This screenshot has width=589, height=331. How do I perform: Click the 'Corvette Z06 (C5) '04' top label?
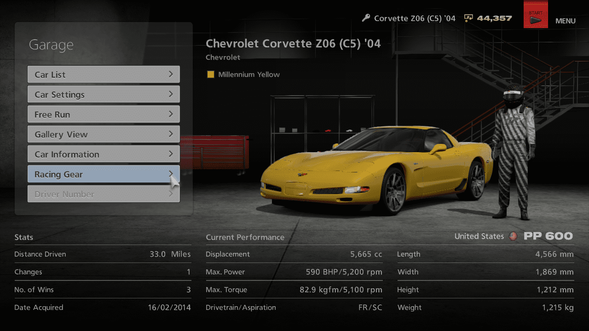click(415, 18)
